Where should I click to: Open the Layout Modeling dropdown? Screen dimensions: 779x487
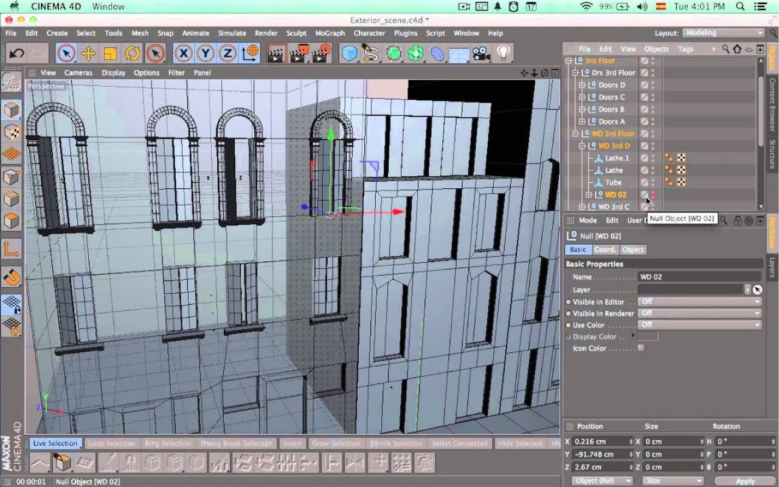tap(724, 33)
